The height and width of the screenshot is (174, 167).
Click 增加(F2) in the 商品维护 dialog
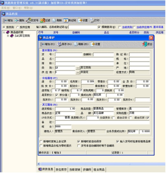click(48, 44)
